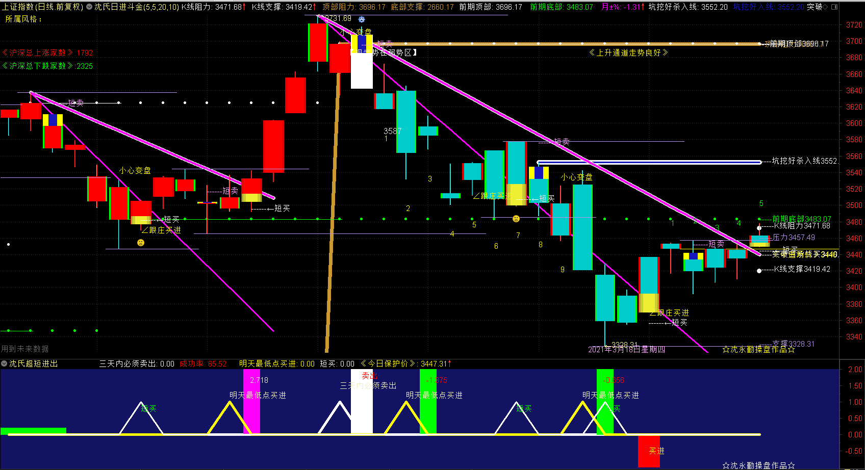
Task: Click the 2021年3月18日星期四 date label
Action: pos(626,349)
